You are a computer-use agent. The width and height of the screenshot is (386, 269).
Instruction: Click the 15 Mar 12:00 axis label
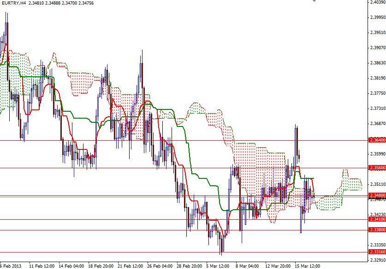pos(308,265)
